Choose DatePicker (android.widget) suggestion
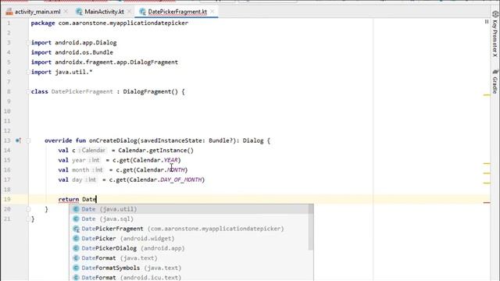500x281 pixels. (x=189, y=239)
